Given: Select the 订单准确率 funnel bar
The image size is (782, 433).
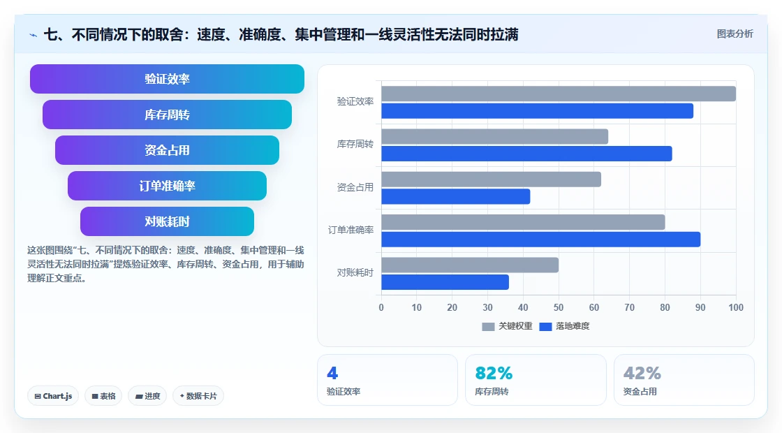Looking at the screenshot, I should [x=167, y=186].
